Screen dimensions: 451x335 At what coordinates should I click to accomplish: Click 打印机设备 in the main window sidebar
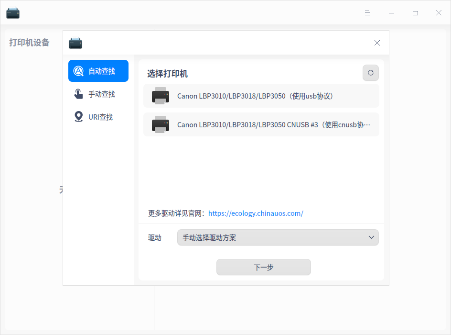tap(30, 43)
